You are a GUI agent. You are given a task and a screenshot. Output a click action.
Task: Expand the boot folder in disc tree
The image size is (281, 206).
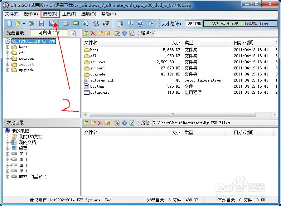[8, 47]
